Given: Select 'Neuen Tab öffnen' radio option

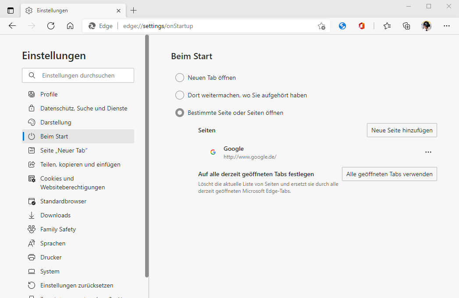Looking at the screenshot, I should point(180,78).
